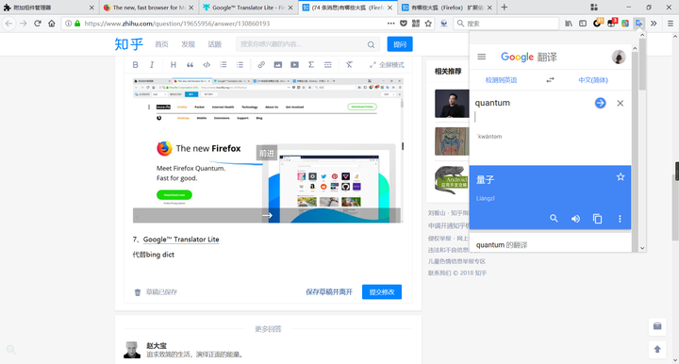Click the Zhihu logo
This screenshot has width=679, height=364.
(x=128, y=44)
